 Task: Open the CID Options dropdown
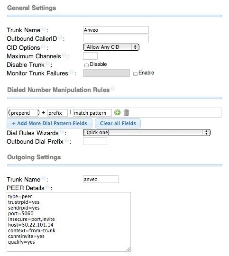tap(111, 47)
